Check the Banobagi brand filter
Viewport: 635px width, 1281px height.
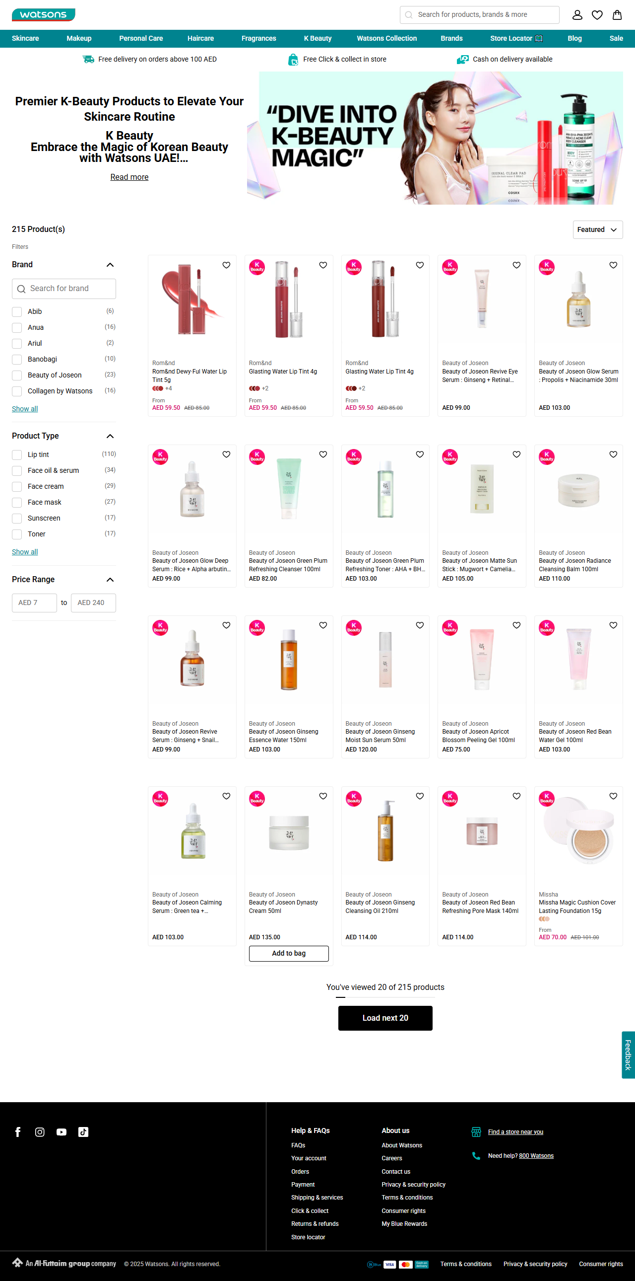[17, 360]
